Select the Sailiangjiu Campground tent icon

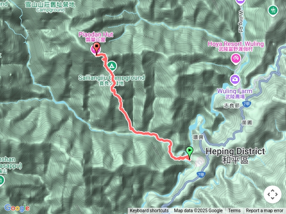(x=112, y=66)
